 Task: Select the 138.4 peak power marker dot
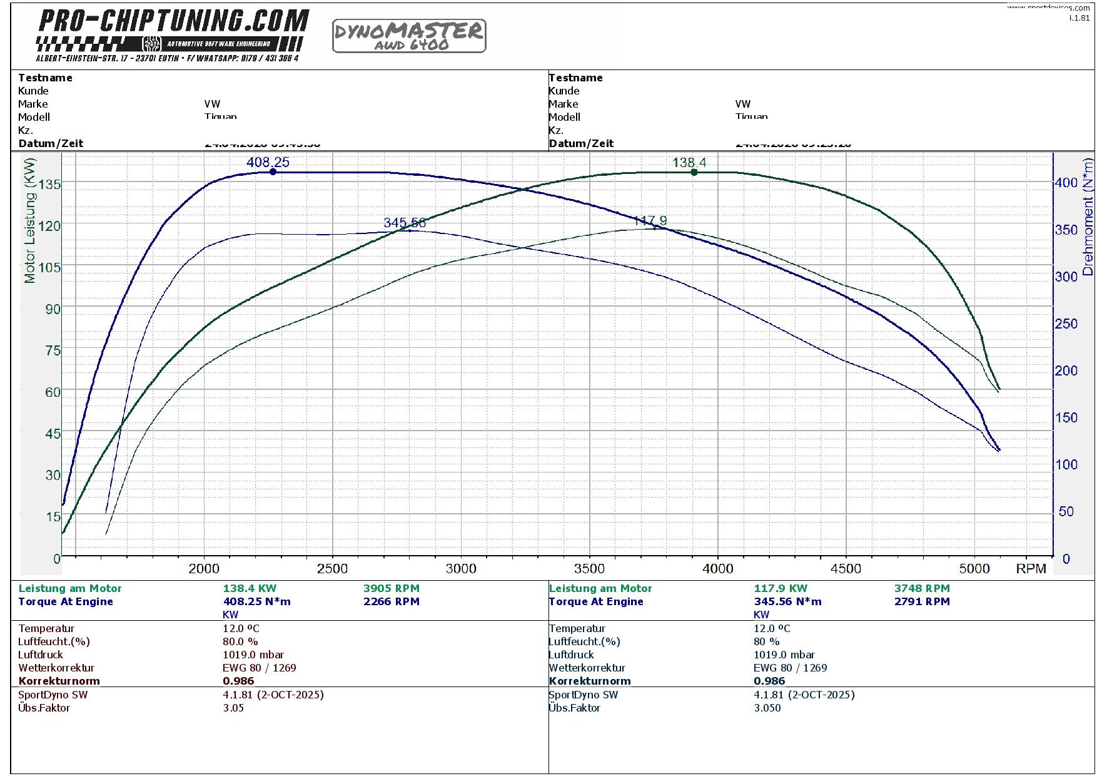click(694, 172)
